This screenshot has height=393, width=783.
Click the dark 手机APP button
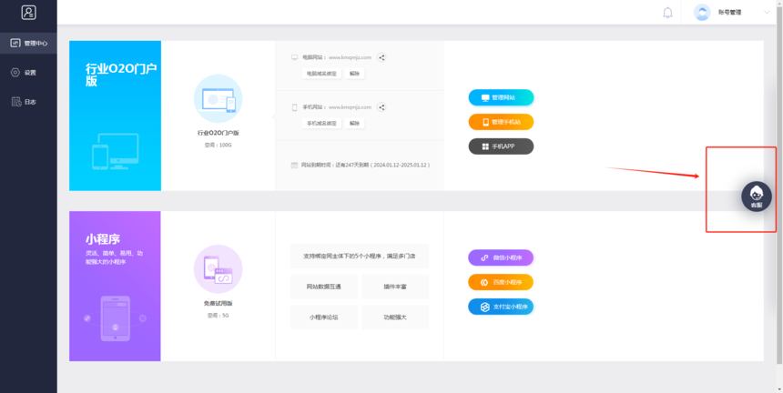501,146
